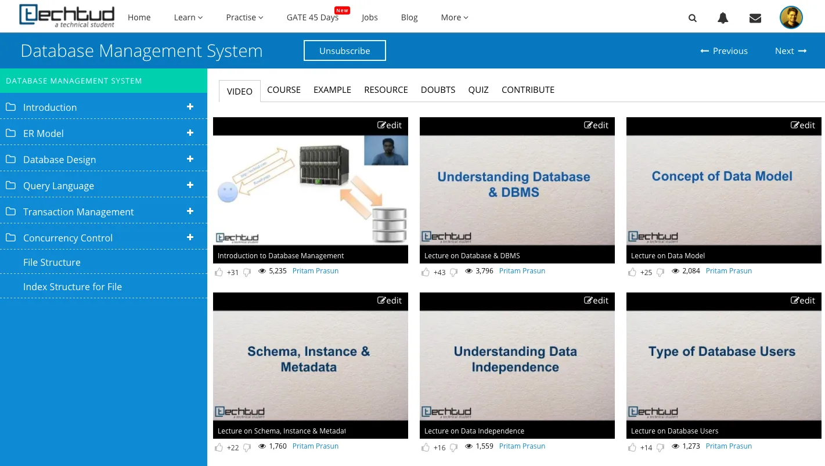Image resolution: width=825 pixels, height=466 pixels.
Task: Open the Learn dropdown menu
Action: [188, 17]
